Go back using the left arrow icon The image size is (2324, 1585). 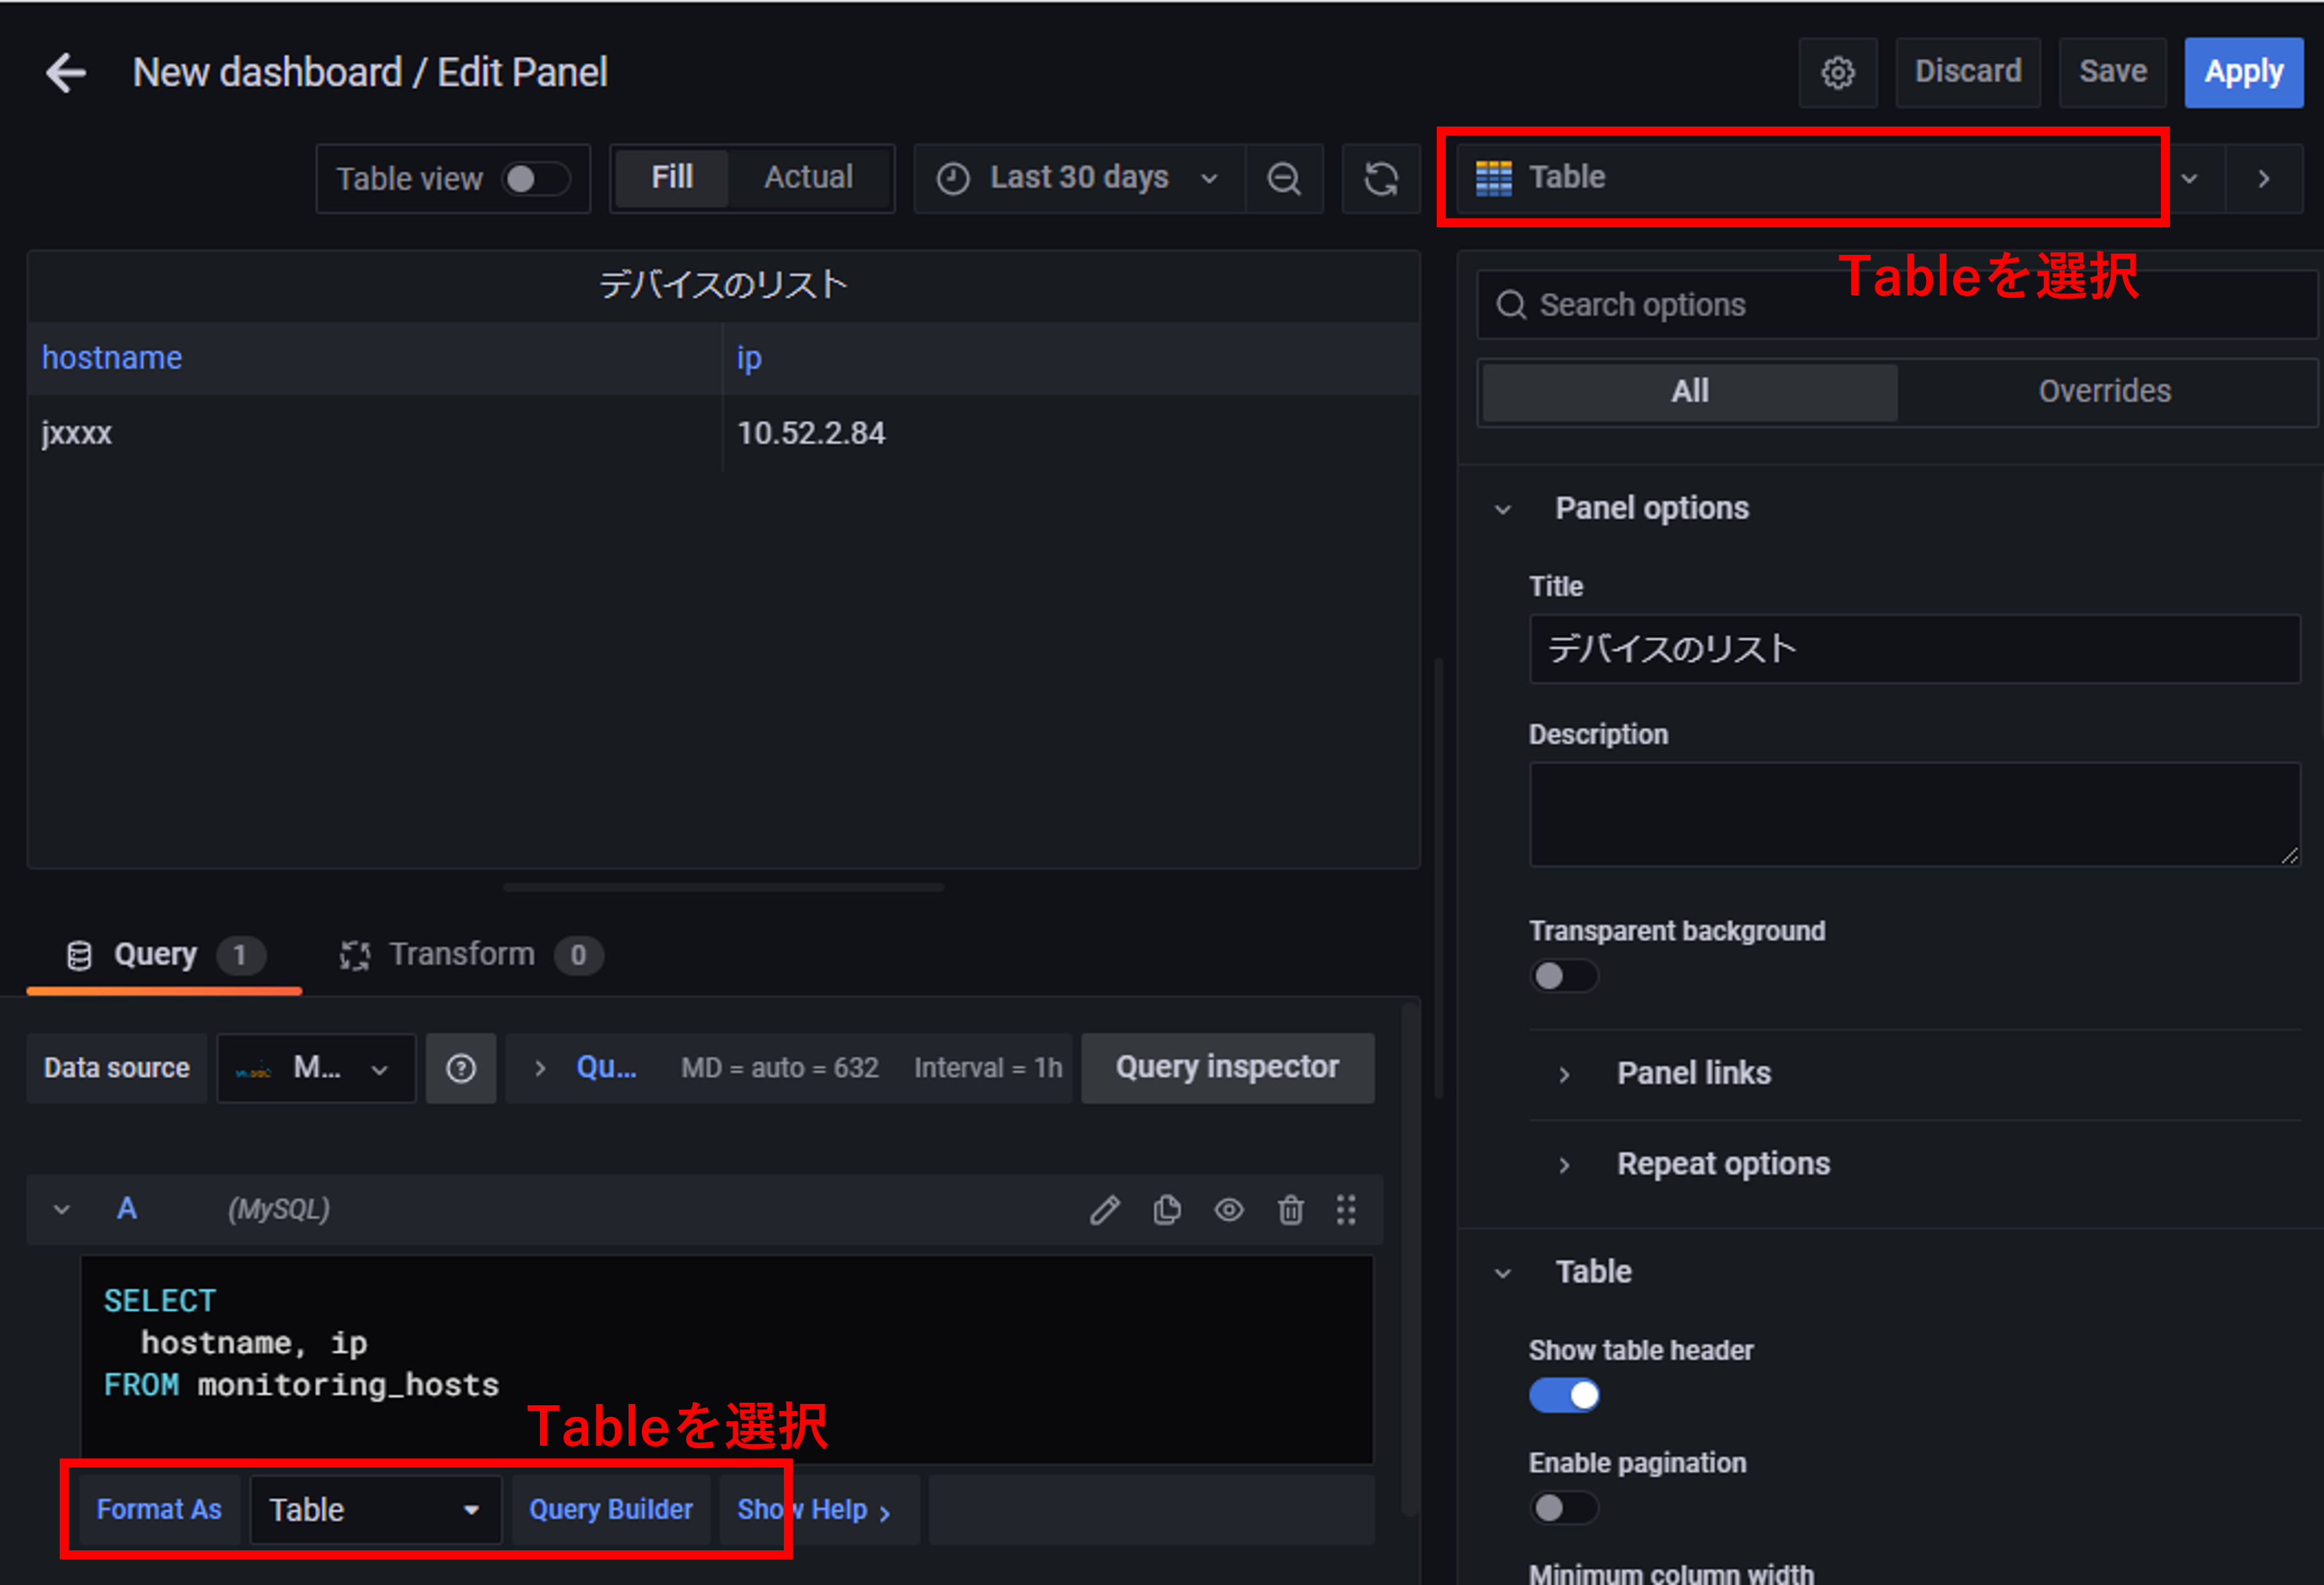point(67,73)
